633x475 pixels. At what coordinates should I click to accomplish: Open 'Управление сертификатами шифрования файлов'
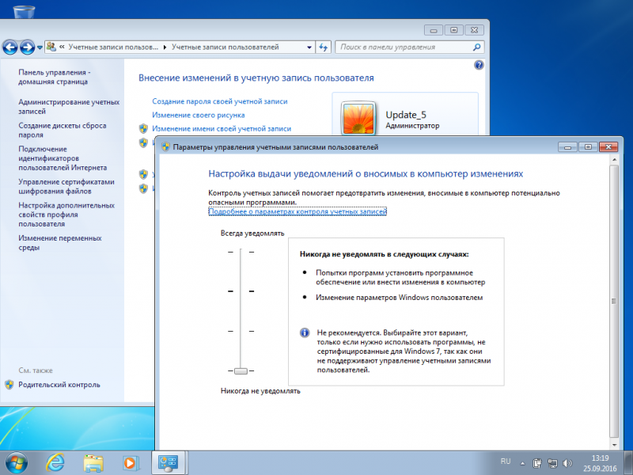pyautogui.click(x=66, y=186)
